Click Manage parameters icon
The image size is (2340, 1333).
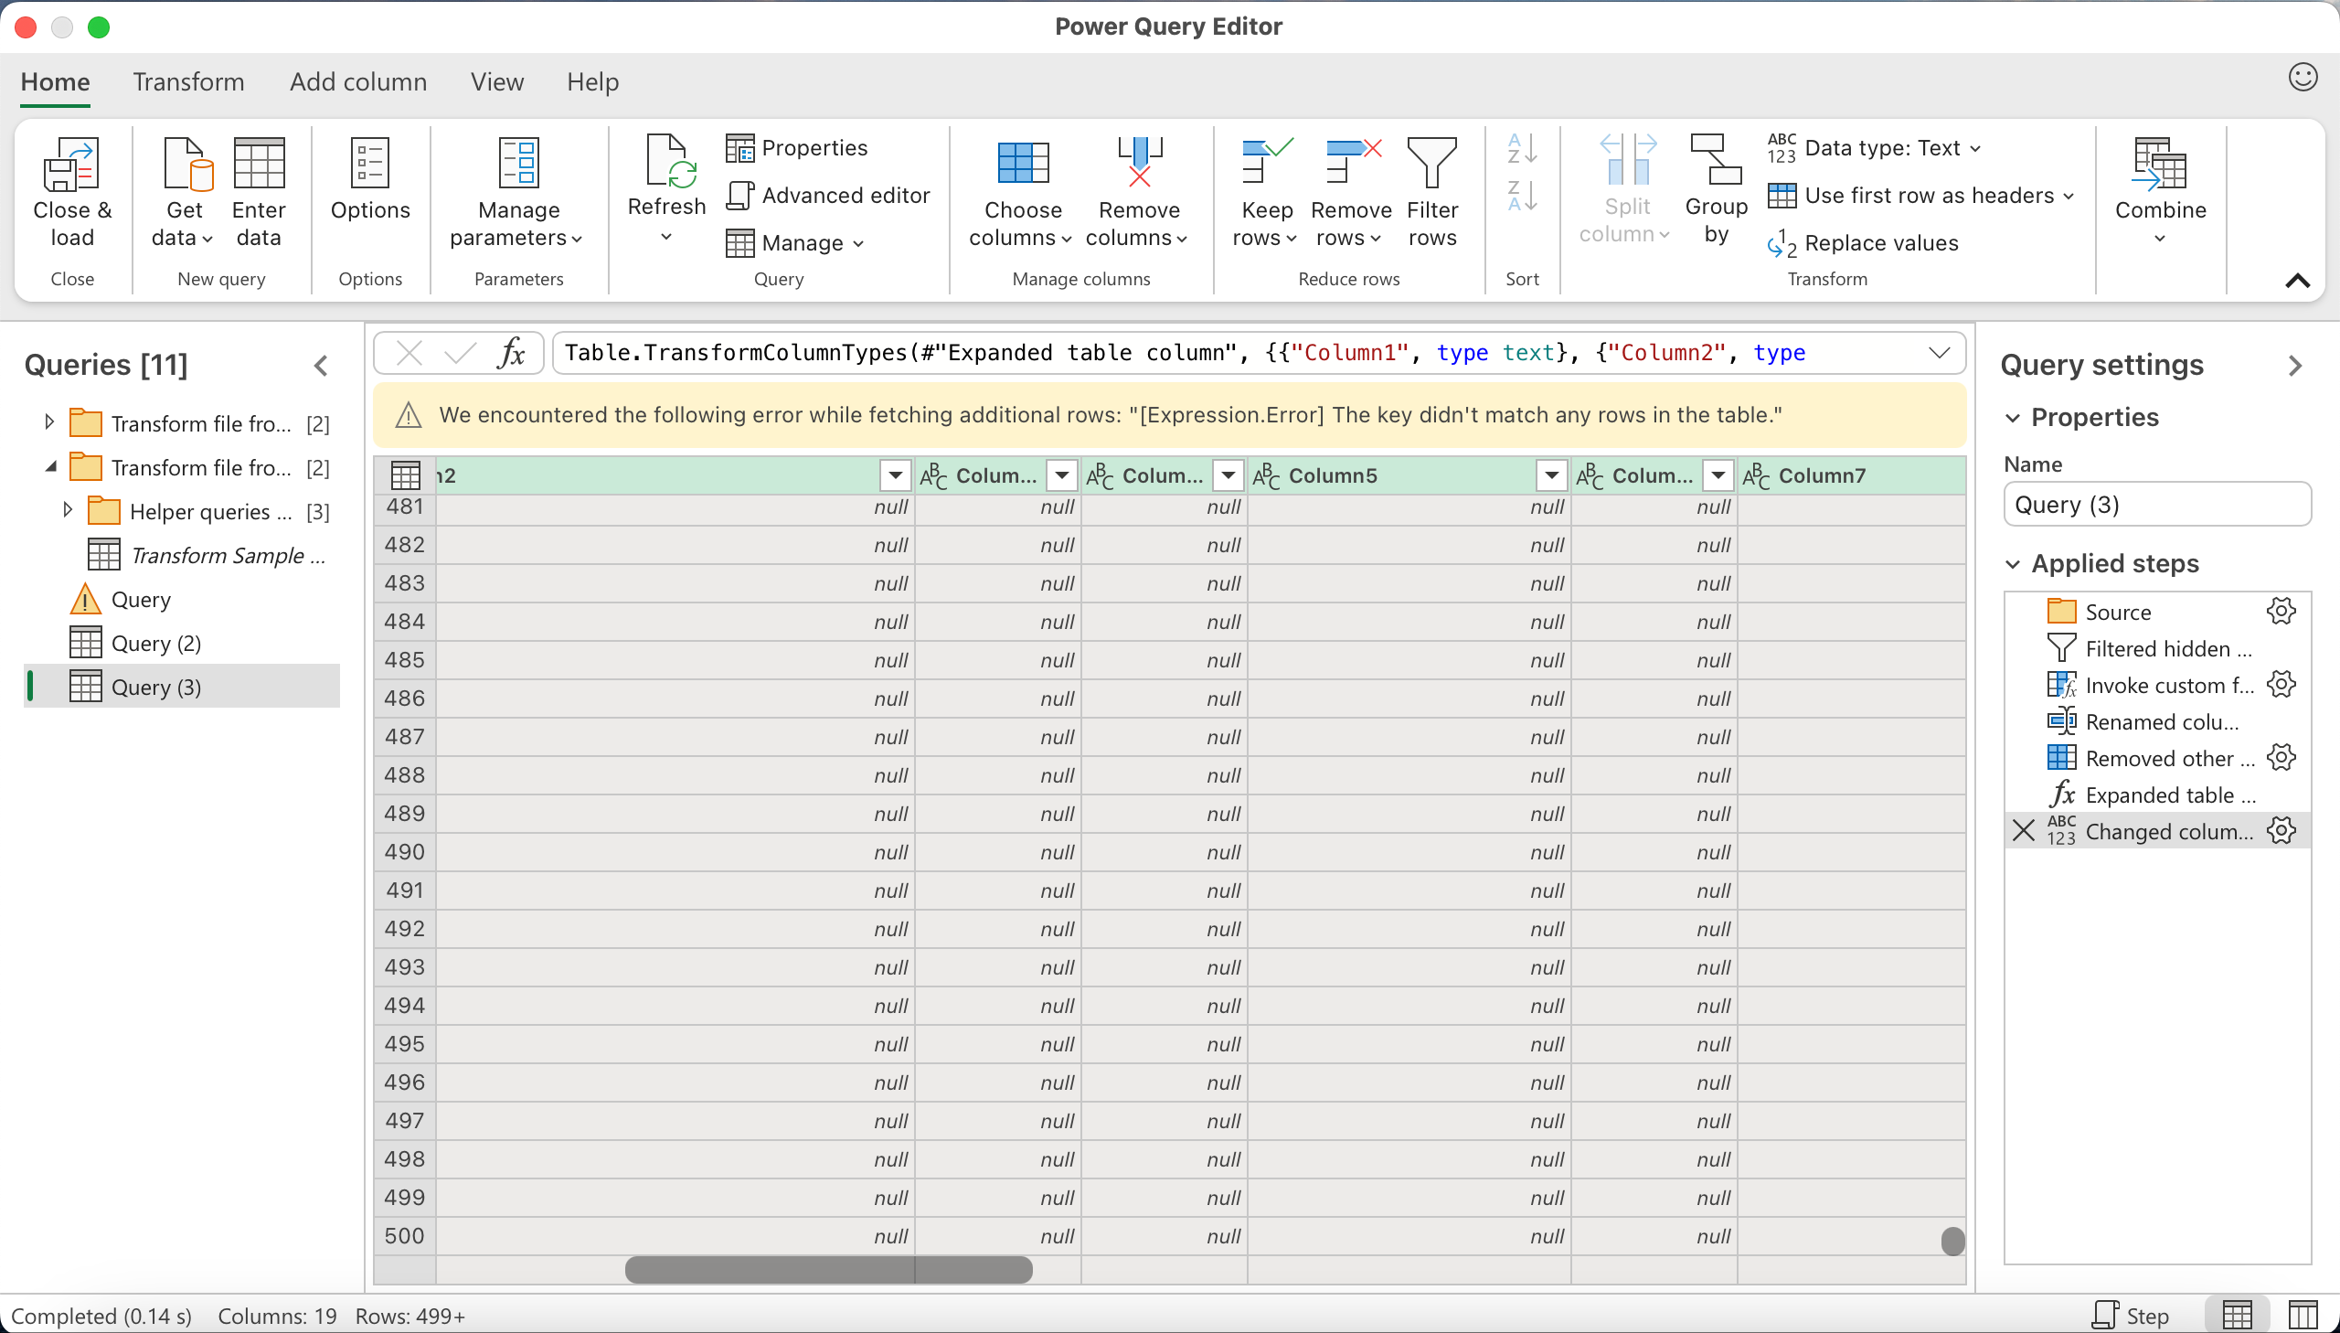(519, 162)
